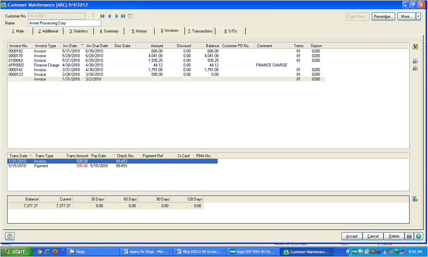Sort transactions by Trans Date column header

20,155
